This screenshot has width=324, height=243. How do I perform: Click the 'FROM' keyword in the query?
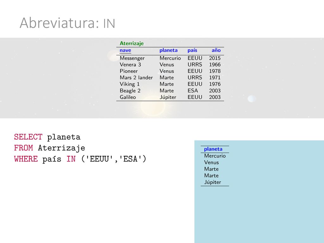tap(23, 148)
